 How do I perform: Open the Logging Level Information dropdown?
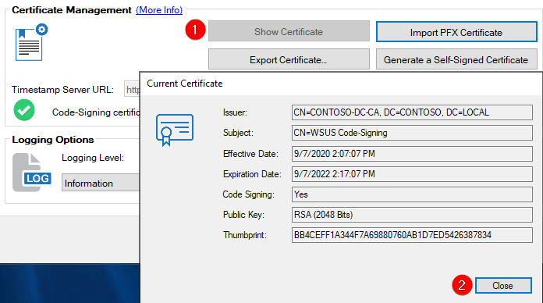101,183
